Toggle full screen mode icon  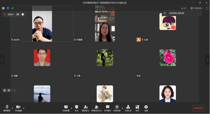click(x=207, y=8)
